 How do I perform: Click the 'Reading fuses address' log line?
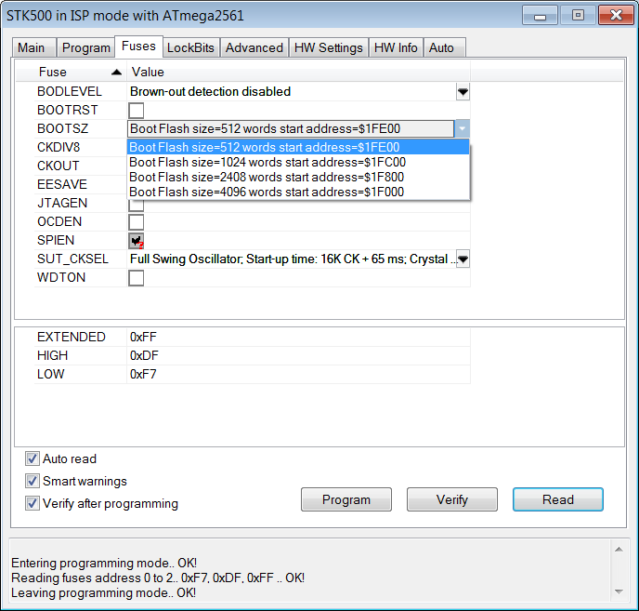(x=158, y=578)
